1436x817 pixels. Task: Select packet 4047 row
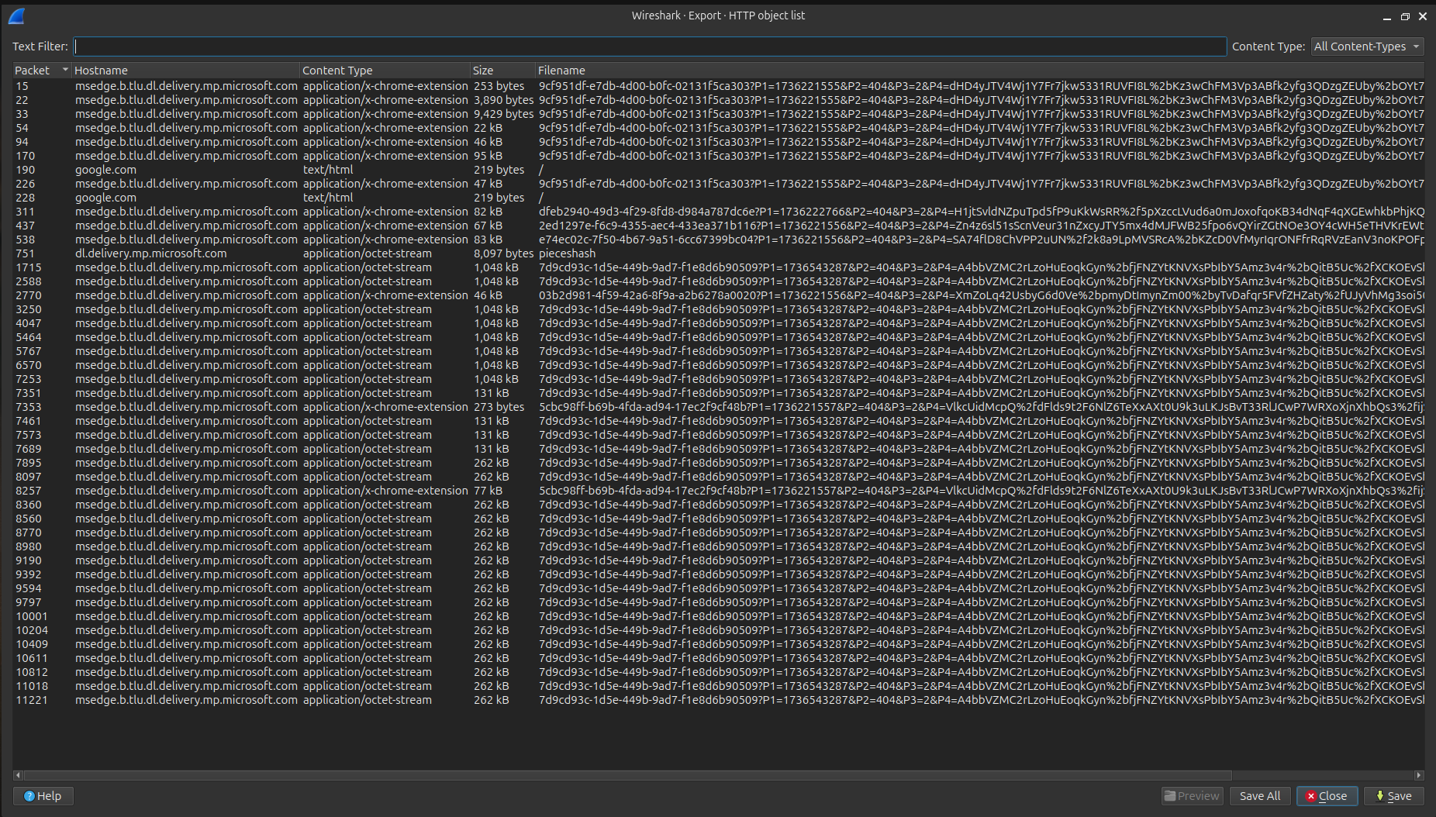(x=719, y=323)
